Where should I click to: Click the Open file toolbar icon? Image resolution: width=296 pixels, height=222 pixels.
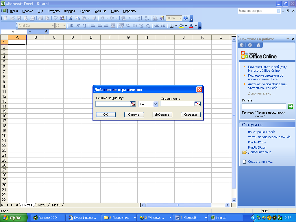(x=12, y=18)
